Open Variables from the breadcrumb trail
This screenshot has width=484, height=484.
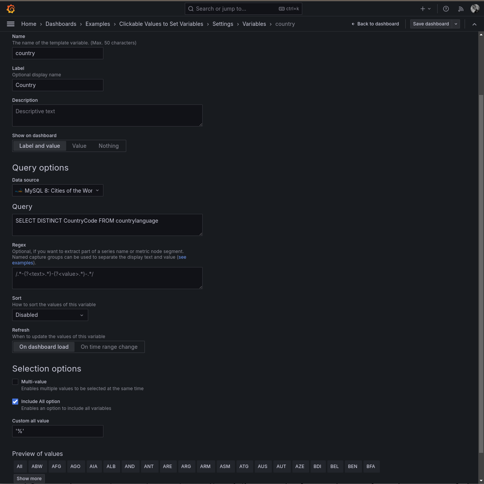[254, 24]
